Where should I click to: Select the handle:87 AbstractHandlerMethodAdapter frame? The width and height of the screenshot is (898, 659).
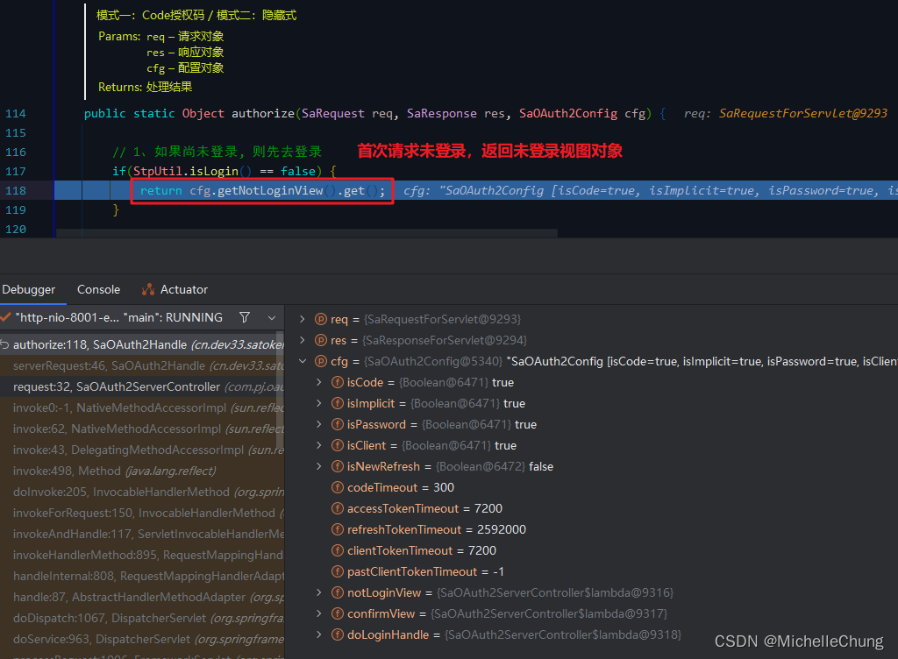[x=141, y=598]
